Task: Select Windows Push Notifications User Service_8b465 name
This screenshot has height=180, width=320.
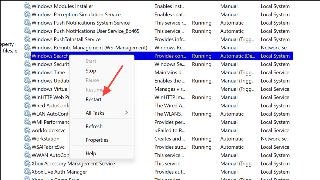Action: point(85,31)
